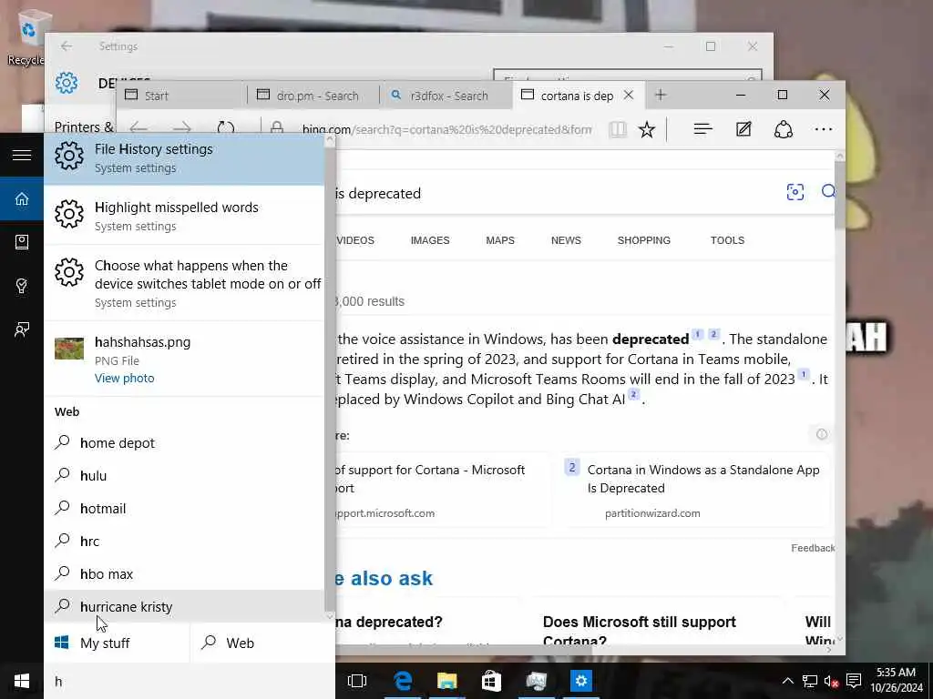Click the My stuff filter button
Image resolution: width=933 pixels, height=699 pixels.
[x=117, y=643]
